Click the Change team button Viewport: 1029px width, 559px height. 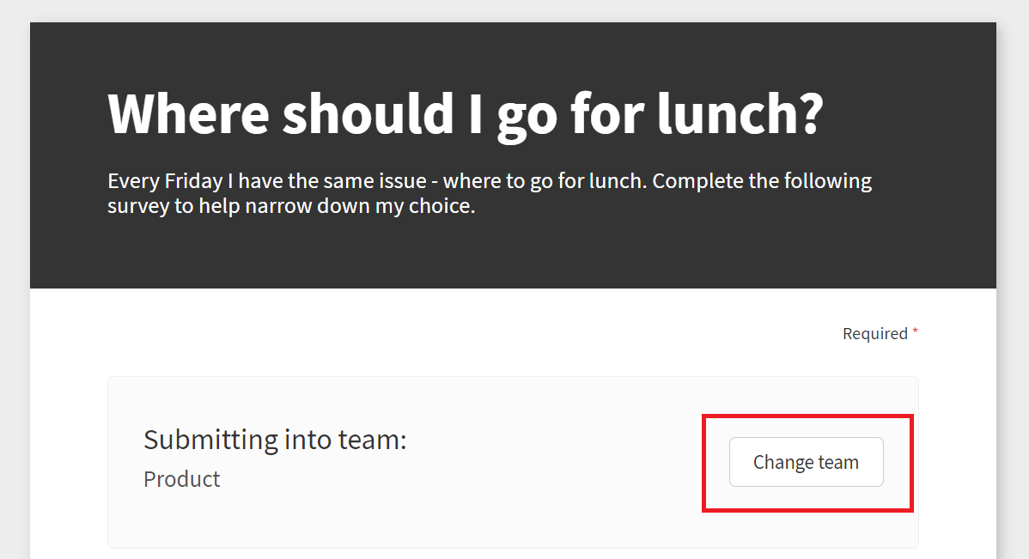click(806, 462)
